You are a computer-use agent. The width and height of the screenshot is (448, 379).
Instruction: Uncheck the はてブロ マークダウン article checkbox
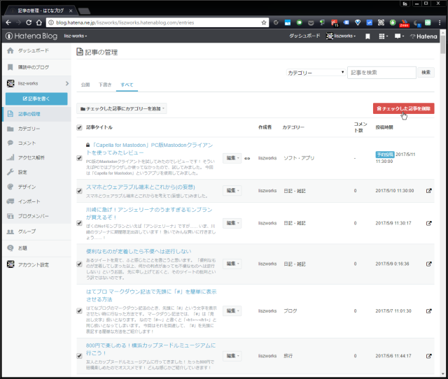[79, 311]
